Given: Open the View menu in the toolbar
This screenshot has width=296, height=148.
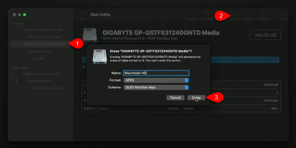Looking at the screenshot, I should [83, 16].
